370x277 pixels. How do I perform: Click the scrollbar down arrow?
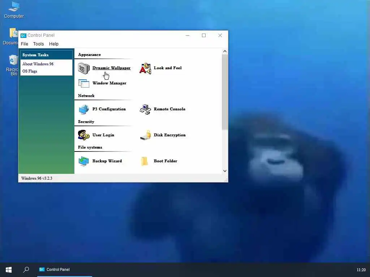point(225,171)
